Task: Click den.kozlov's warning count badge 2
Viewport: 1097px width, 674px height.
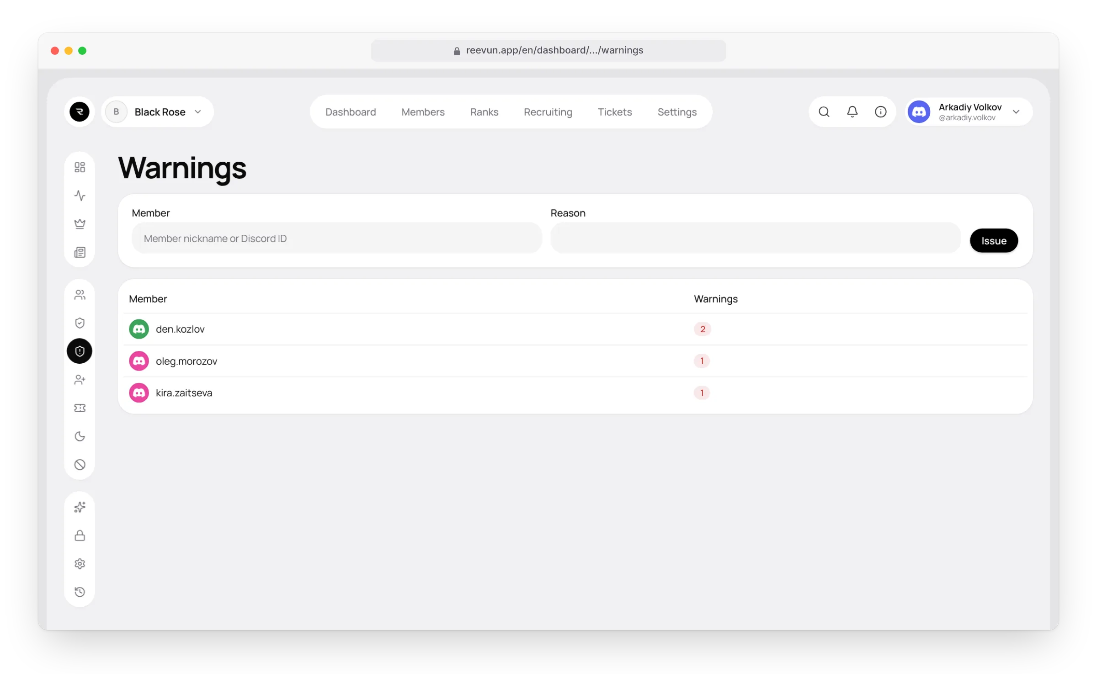Action: pyautogui.click(x=702, y=329)
